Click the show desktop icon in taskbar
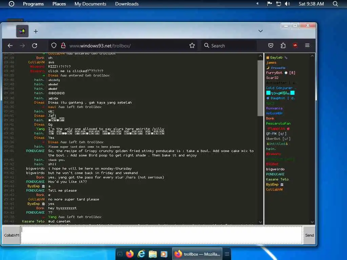347x260 pixels. (x=120, y=254)
